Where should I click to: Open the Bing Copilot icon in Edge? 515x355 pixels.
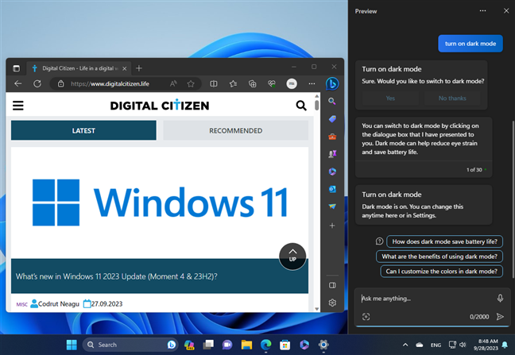(332, 84)
